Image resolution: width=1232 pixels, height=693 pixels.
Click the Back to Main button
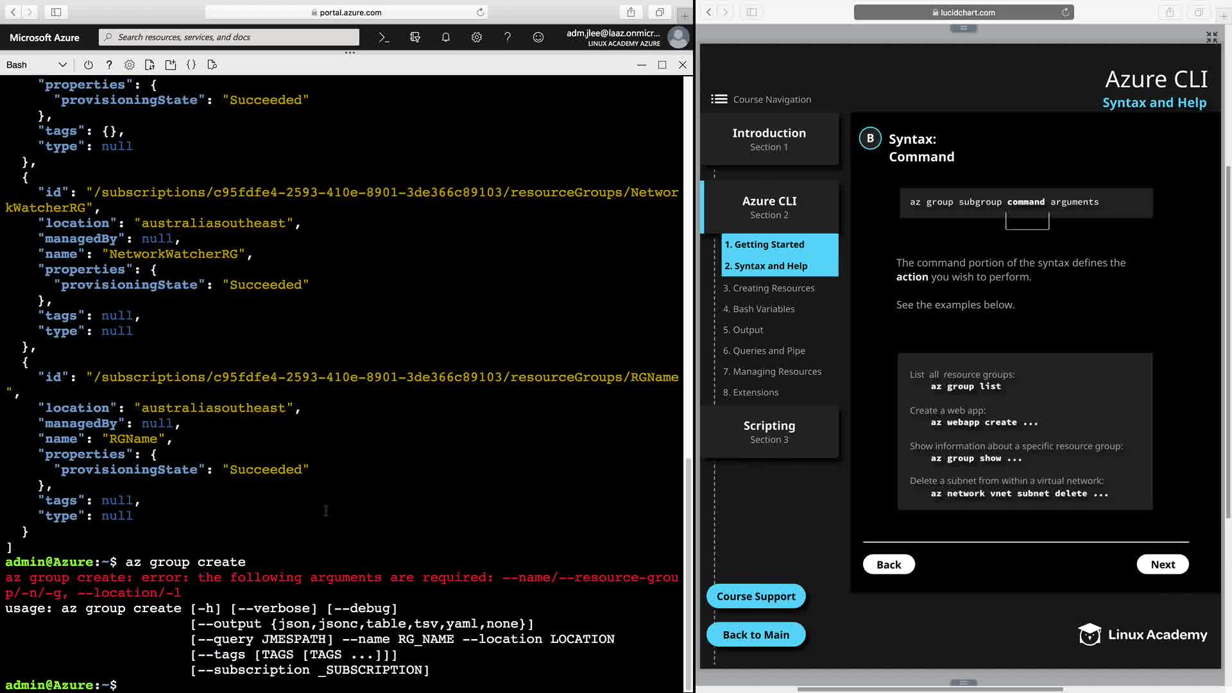tap(755, 635)
